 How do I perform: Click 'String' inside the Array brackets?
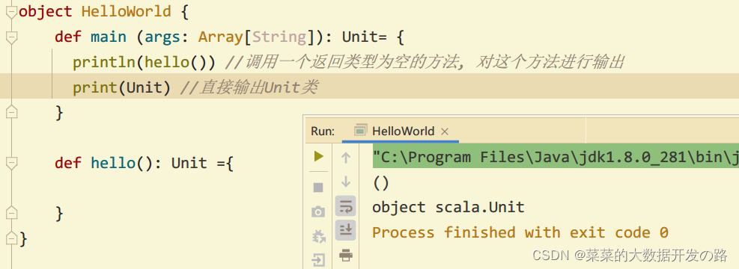point(279,37)
